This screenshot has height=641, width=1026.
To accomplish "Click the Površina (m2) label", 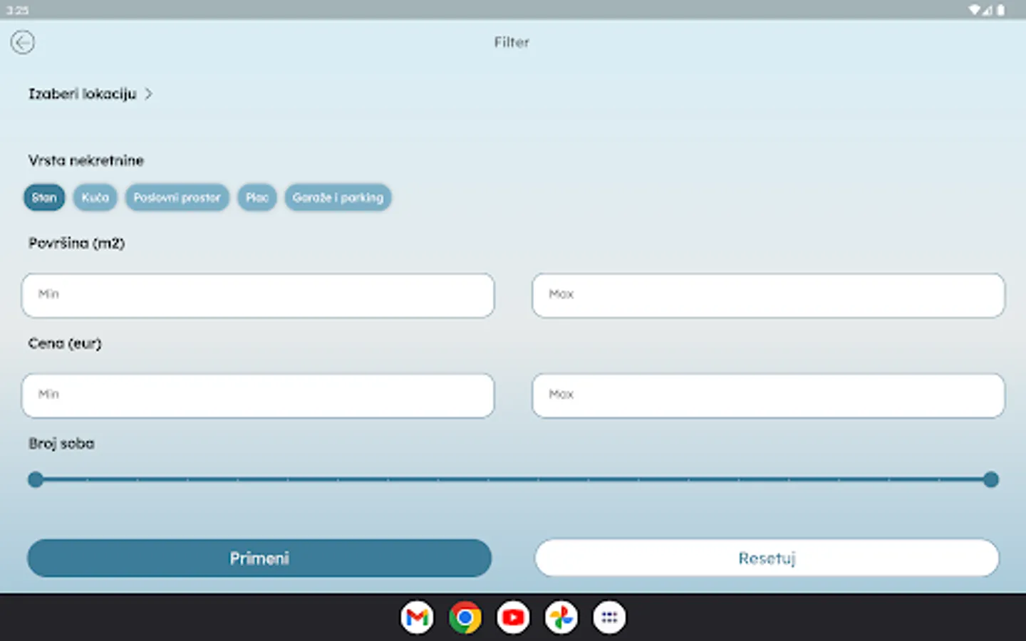I will tap(77, 244).
